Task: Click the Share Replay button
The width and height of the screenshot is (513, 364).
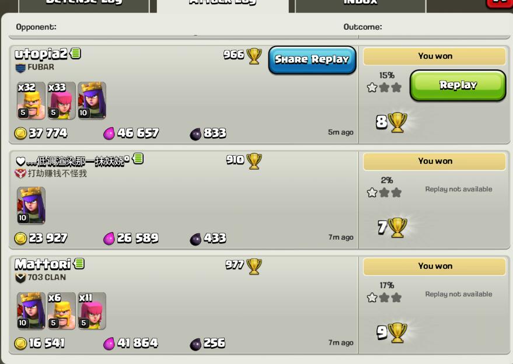Action: [312, 60]
